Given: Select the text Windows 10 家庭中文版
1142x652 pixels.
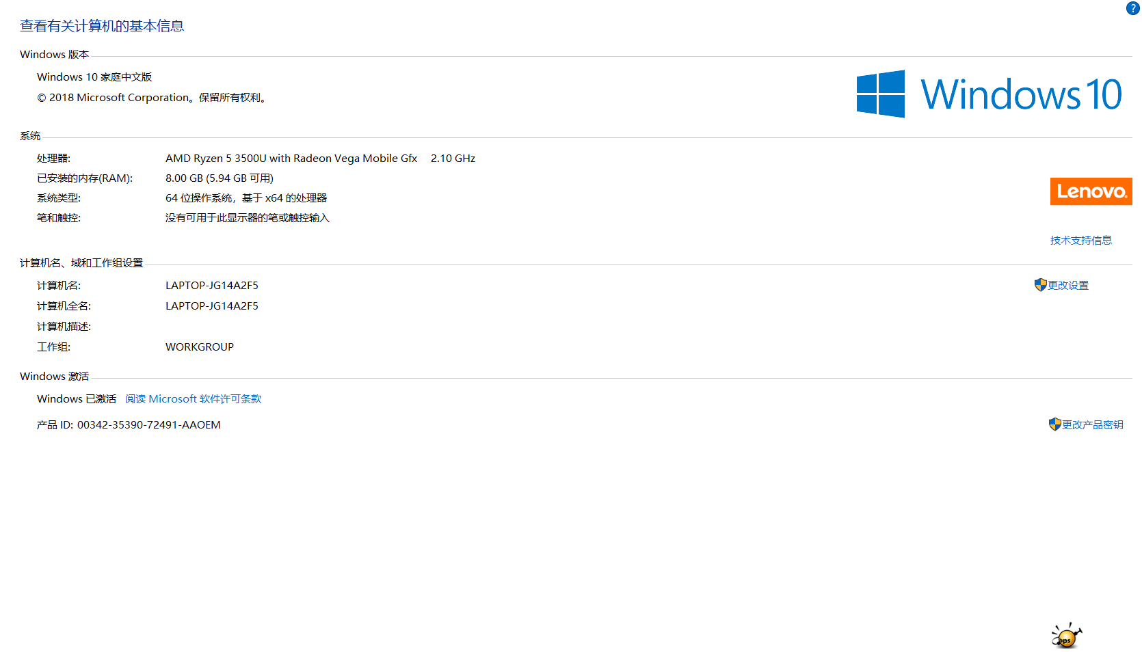Looking at the screenshot, I should tap(94, 77).
